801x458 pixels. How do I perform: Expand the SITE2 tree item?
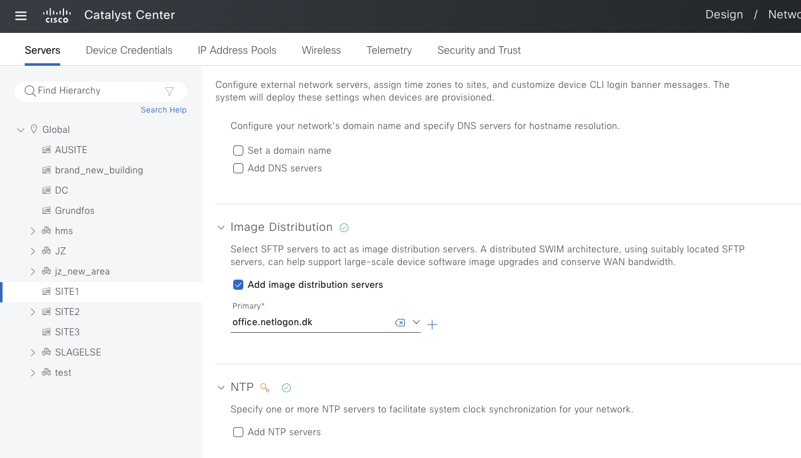tap(33, 311)
